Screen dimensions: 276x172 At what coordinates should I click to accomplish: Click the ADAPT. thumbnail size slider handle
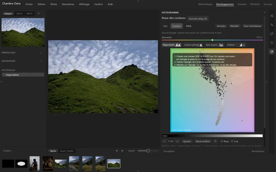point(148,151)
